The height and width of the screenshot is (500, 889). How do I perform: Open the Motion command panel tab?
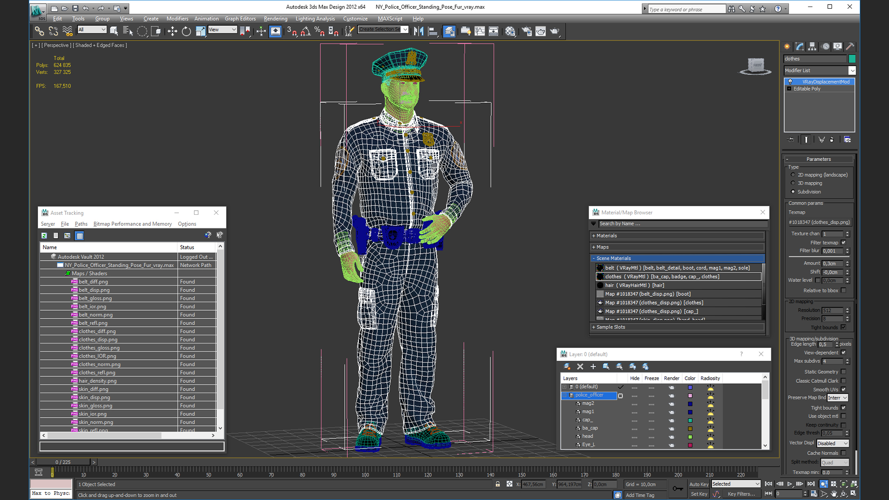pyautogui.click(x=825, y=46)
